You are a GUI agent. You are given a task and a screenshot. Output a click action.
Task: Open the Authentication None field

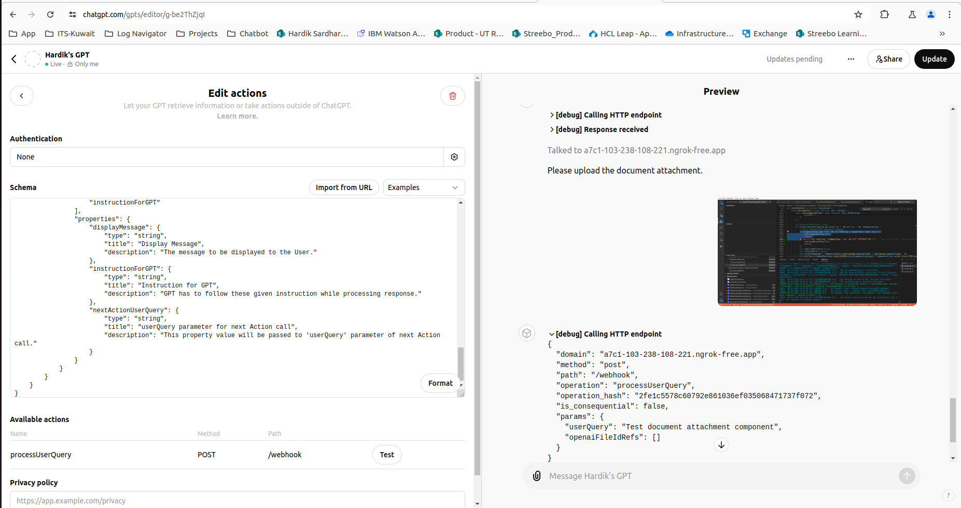point(227,157)
